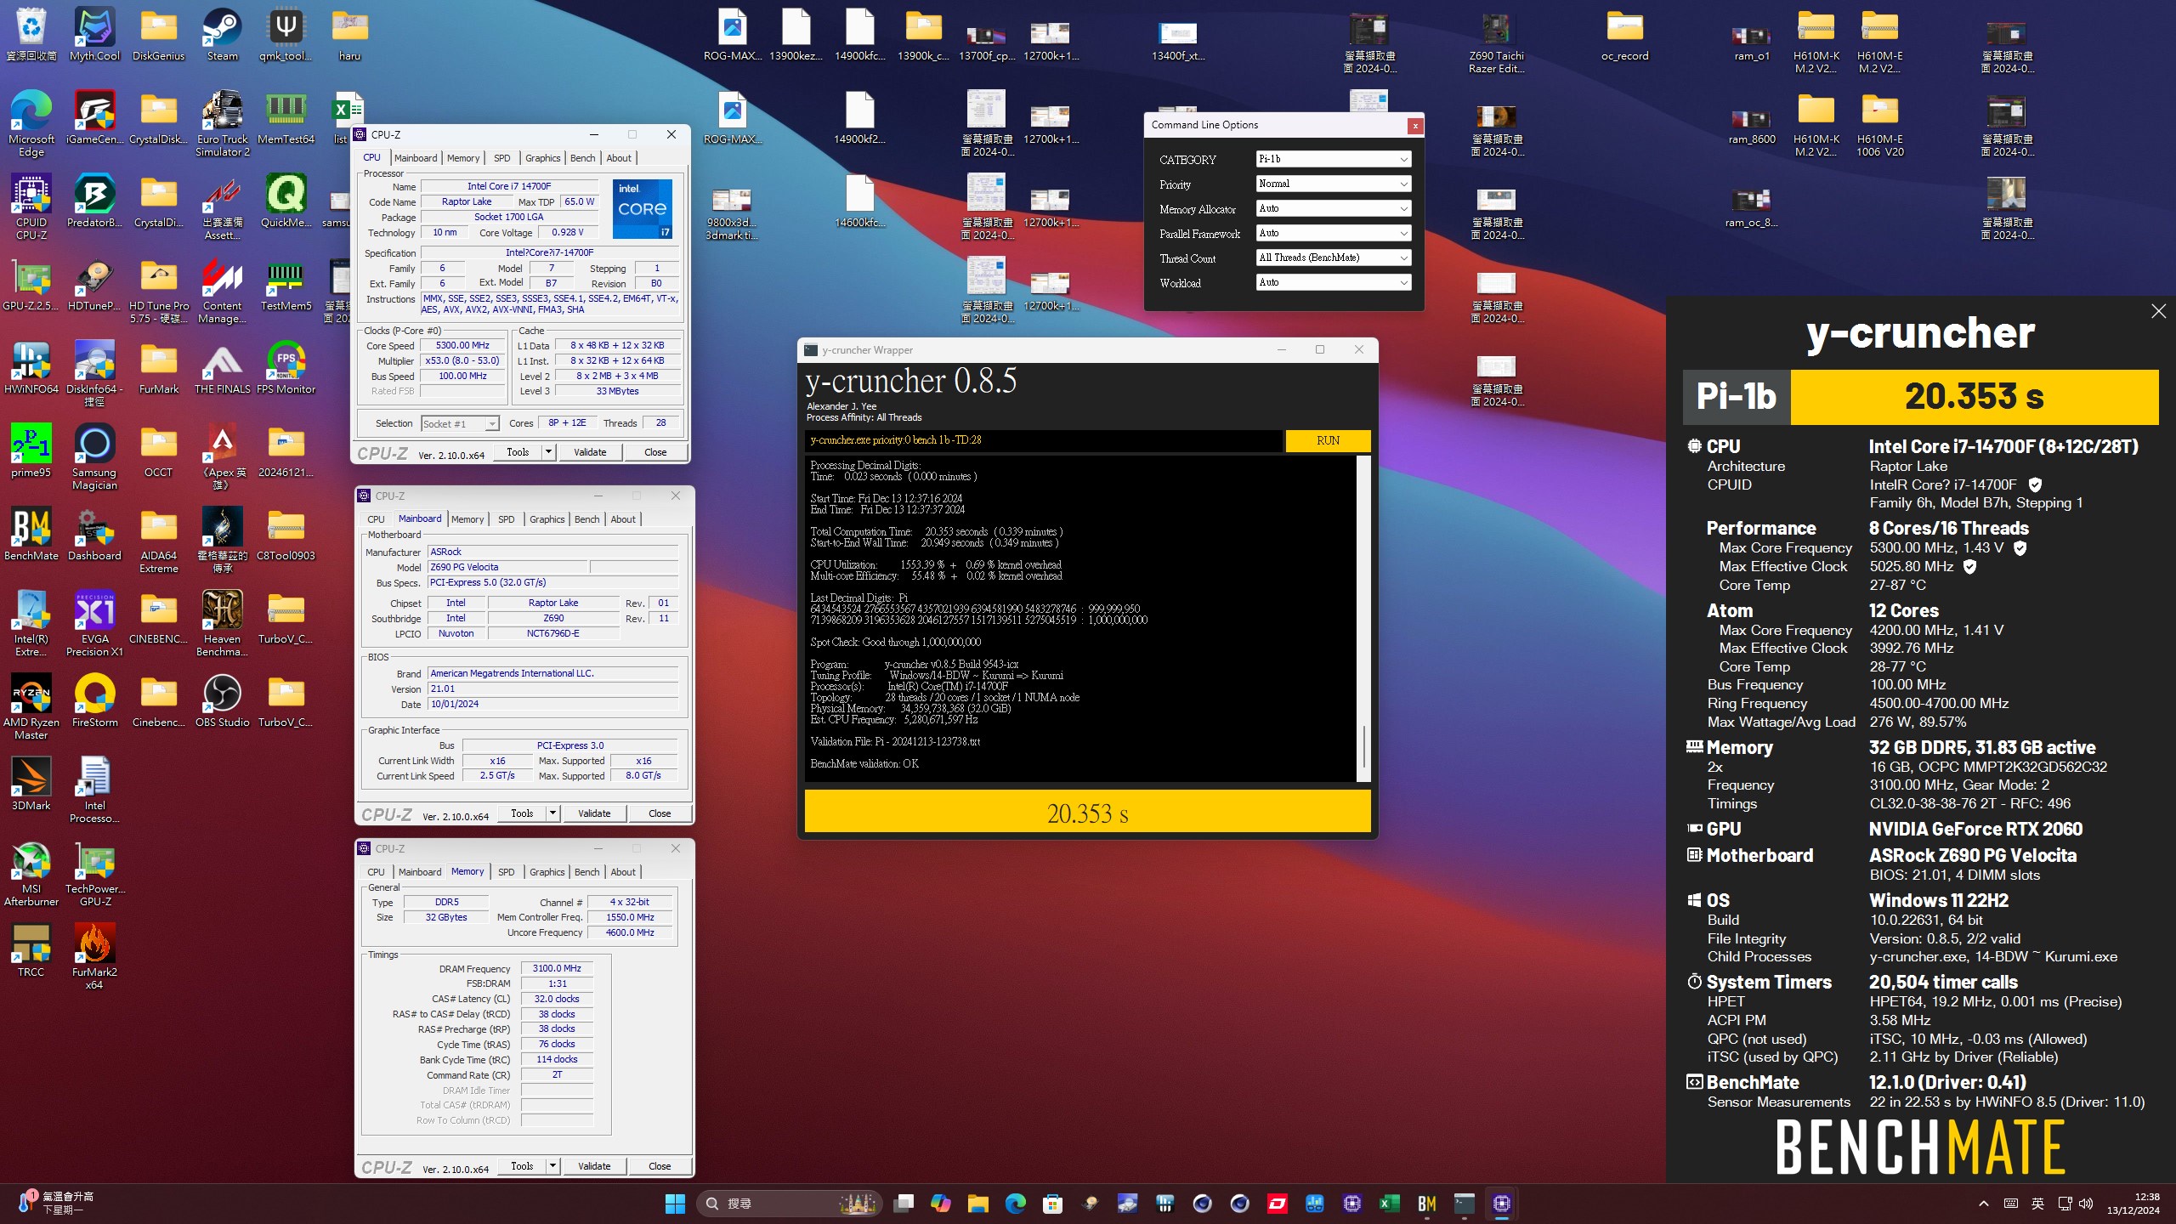Open the Memory Allocator dropdown
2176x1224 pixels.
coord(1334,208)
